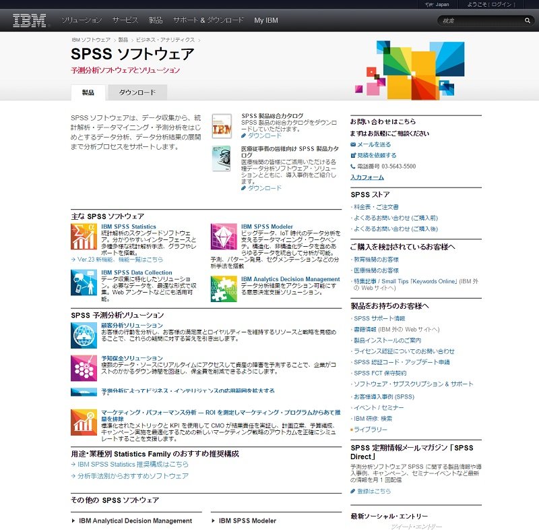Open 入力フォーム link
The height and width of the screenshot is (530, 539).
coord(367,177)
